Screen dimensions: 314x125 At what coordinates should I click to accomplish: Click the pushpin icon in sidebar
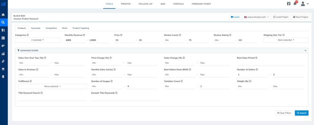click(x=3, y=77)
